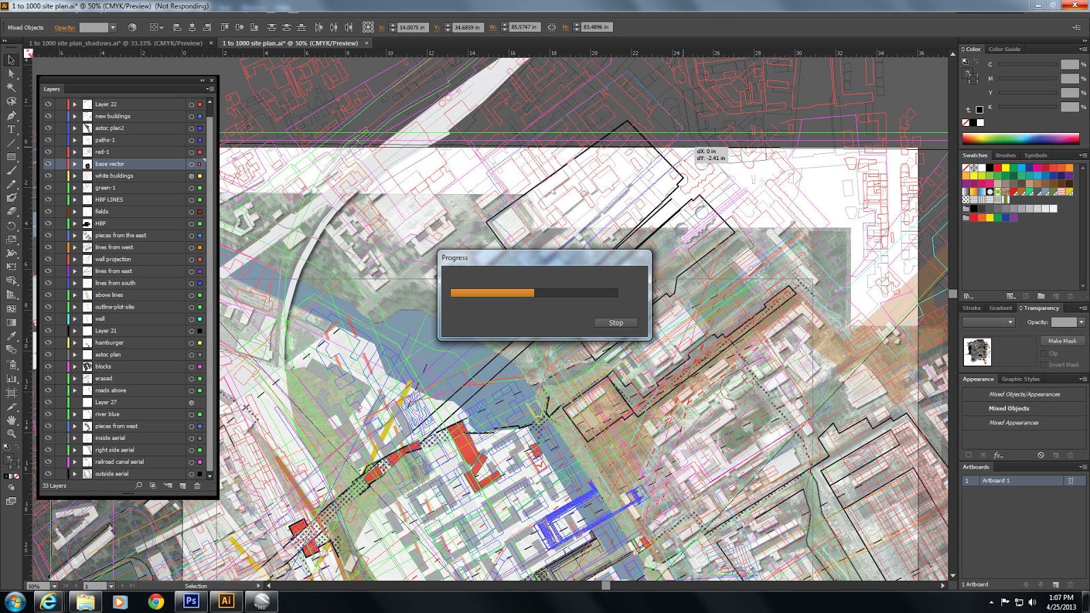Screen dimensions: 1090x613
Task: Click the X coordinate field
Action: [x=412, y=27]
